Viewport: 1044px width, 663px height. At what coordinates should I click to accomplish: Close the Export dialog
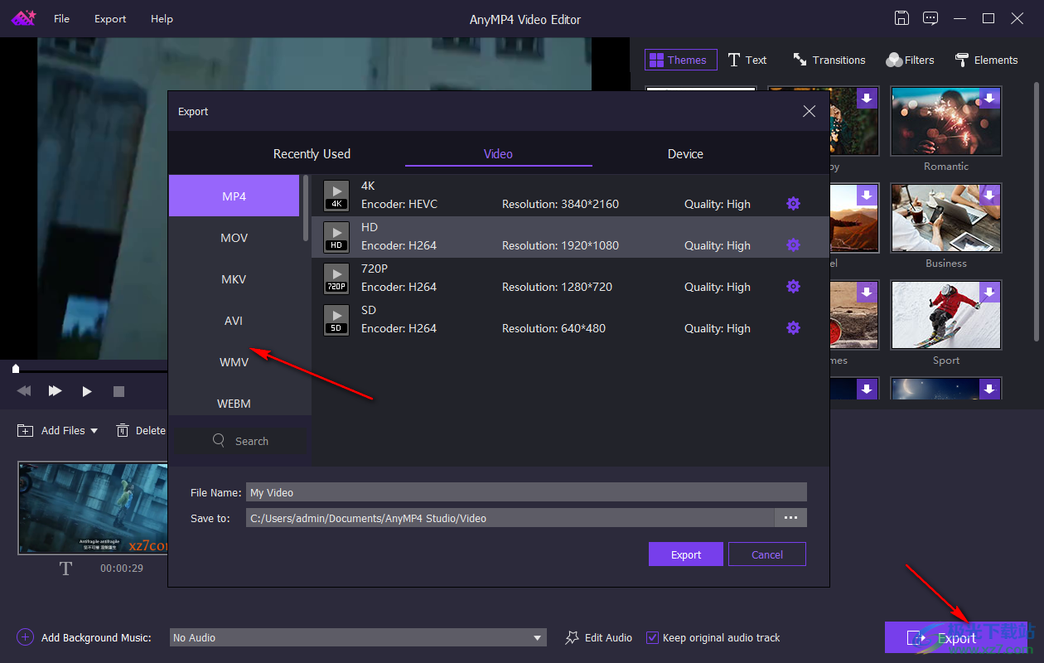click(x=809, y=111)
